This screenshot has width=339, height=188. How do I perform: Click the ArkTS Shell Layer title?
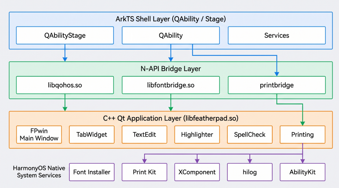(x=171, y=19)
